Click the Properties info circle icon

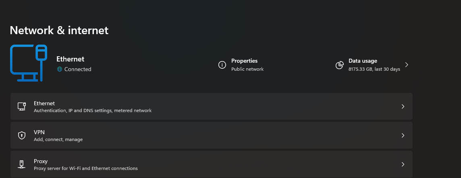click(x=222, y=65)
